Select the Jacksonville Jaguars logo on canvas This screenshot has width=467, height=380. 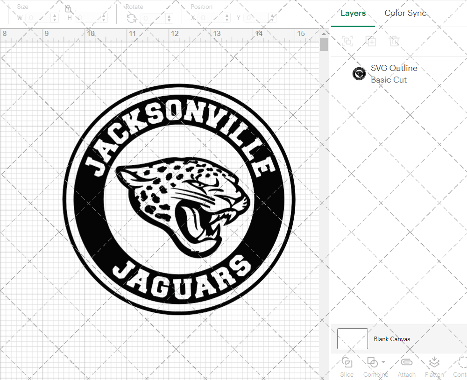click(x=179, y=199)
